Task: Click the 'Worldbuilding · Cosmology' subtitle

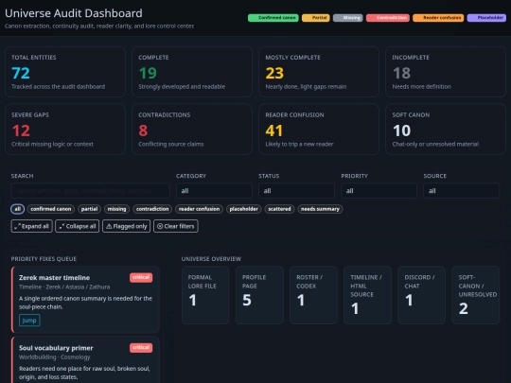Action: tap(55, 357)
